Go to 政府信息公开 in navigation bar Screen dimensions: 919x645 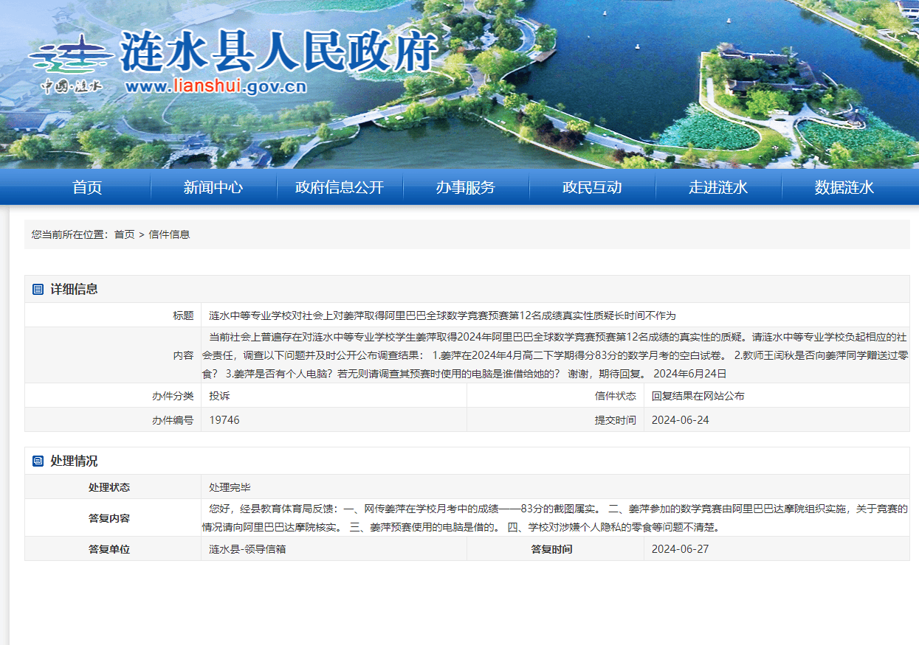pyautogui.click(x=340, y=187)
